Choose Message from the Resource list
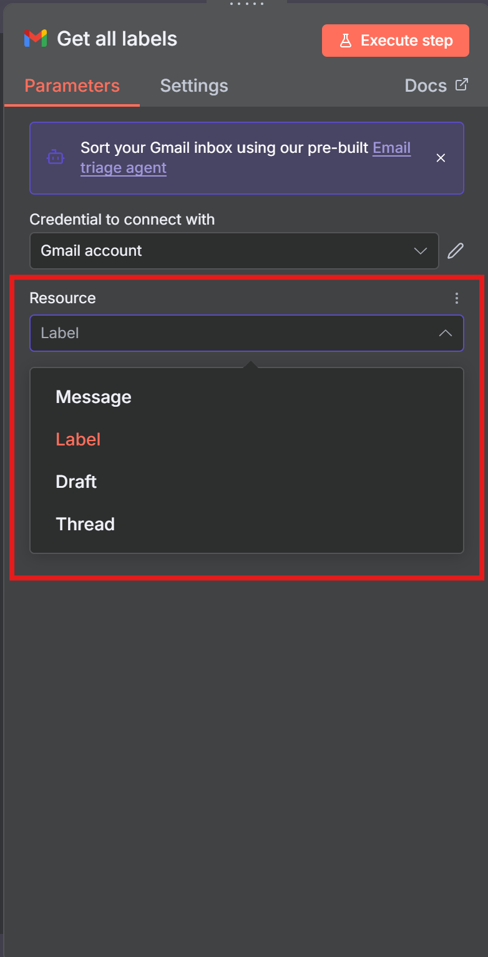This screenshot has width=488, height=957. [94, 397]
